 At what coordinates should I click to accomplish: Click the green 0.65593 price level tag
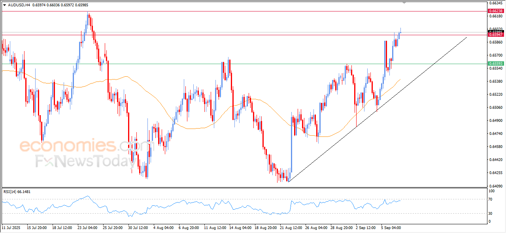[x=496, y=64]
